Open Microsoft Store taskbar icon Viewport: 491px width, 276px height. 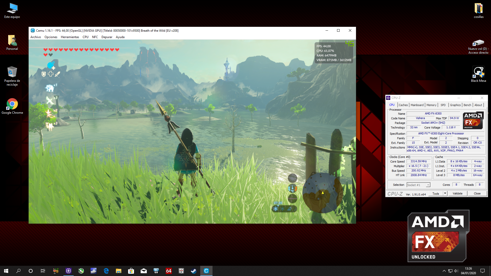pyautogui.click(x=131, y=271)
